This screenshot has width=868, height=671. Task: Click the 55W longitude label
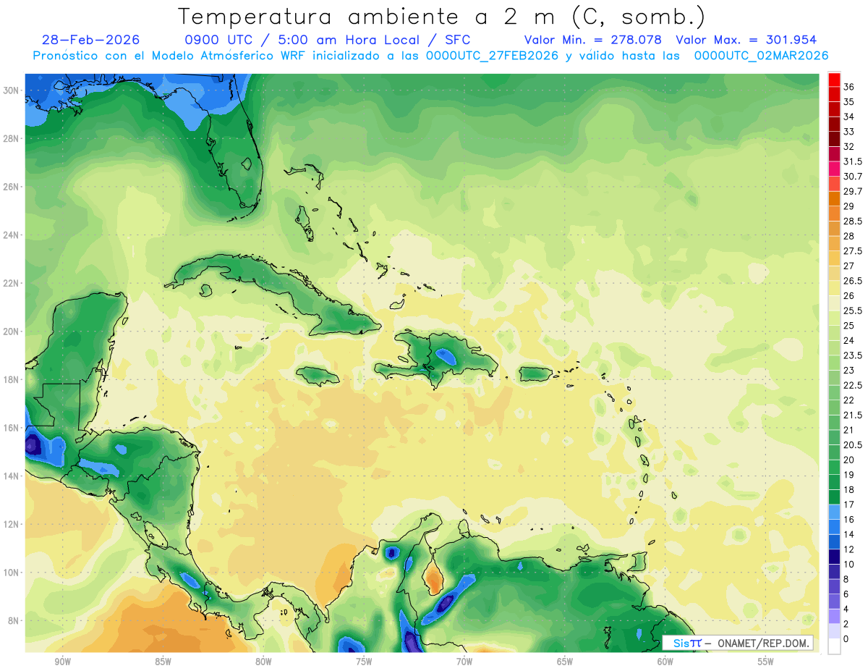tap(766, 662)
